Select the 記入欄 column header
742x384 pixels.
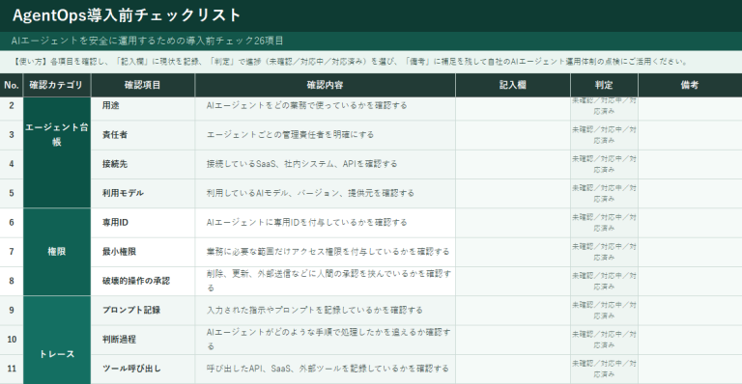(513, 85)
